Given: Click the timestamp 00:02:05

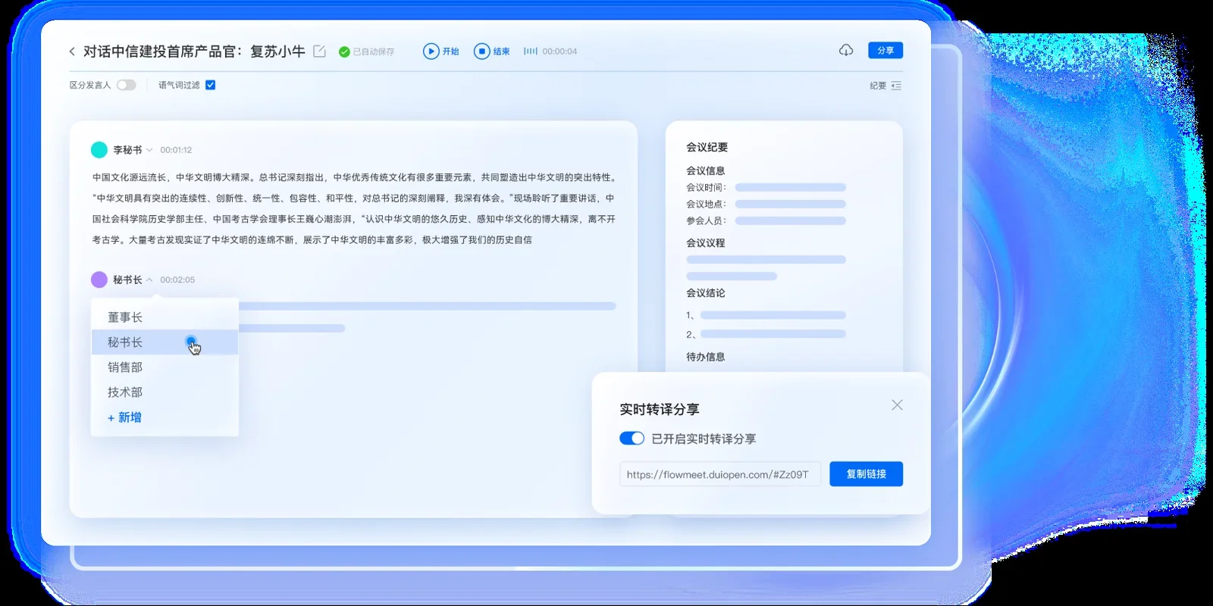Looking at the screenshot, I should (x=177, y=280).
